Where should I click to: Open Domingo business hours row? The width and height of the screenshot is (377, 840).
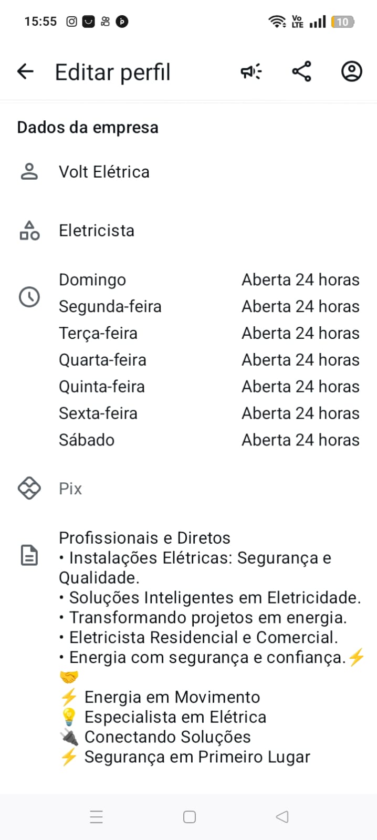[208, 280]
